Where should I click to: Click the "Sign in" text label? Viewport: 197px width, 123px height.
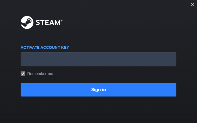(99, 90)
